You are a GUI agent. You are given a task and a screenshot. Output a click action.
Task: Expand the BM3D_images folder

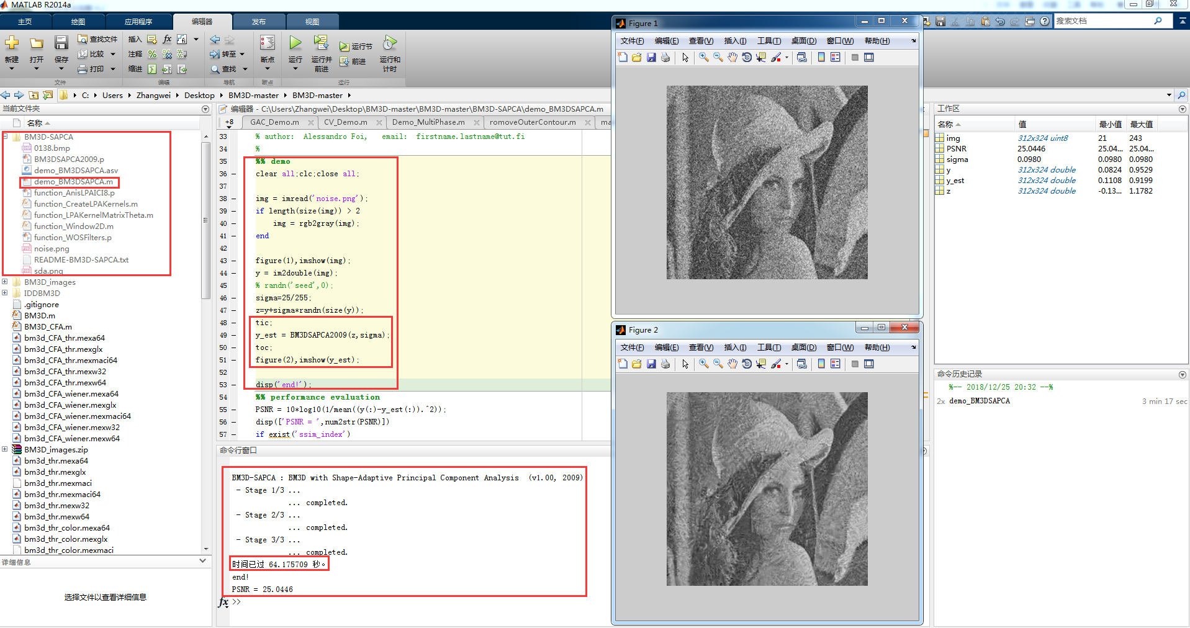(5, 282)
